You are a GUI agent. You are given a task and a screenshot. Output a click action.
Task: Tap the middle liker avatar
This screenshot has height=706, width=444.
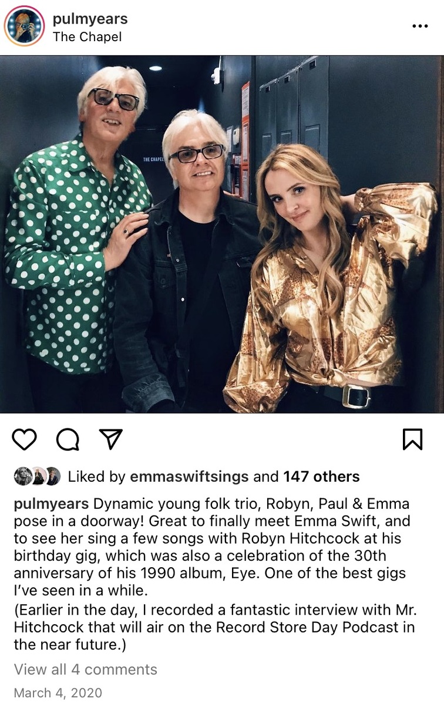point(38,476)
